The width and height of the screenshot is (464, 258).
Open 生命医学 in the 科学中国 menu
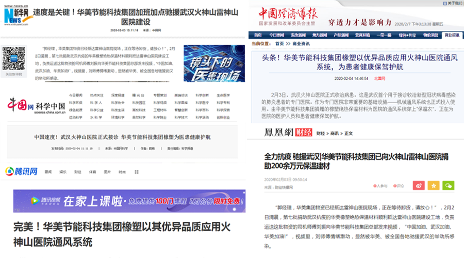tap(223, 95)
